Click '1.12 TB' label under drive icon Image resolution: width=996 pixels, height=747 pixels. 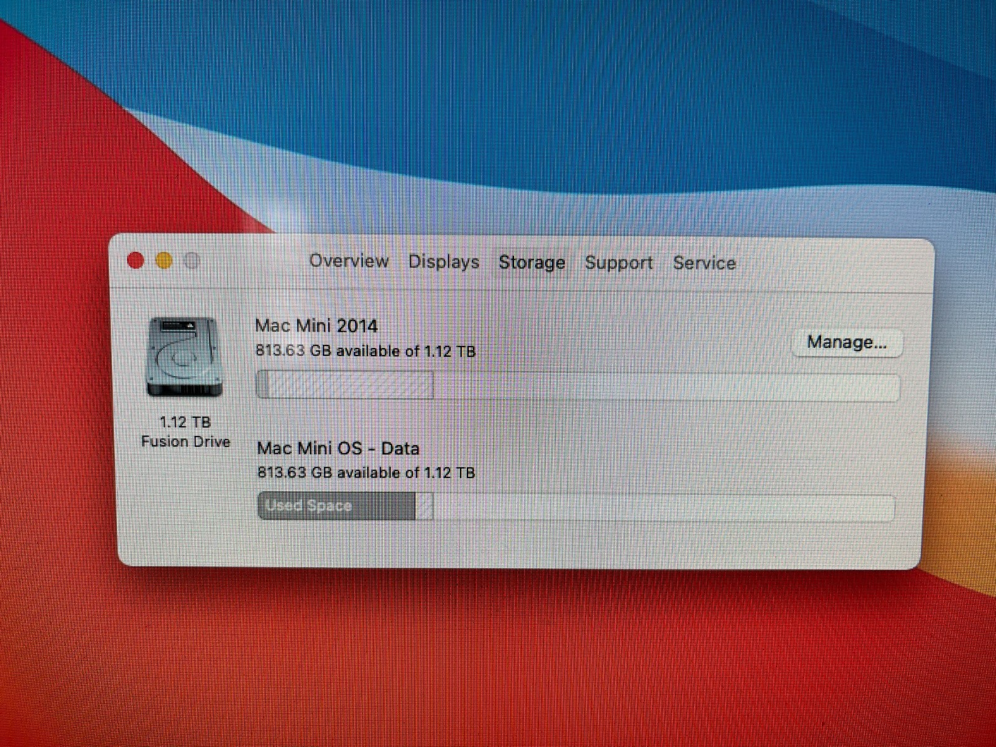185,422
